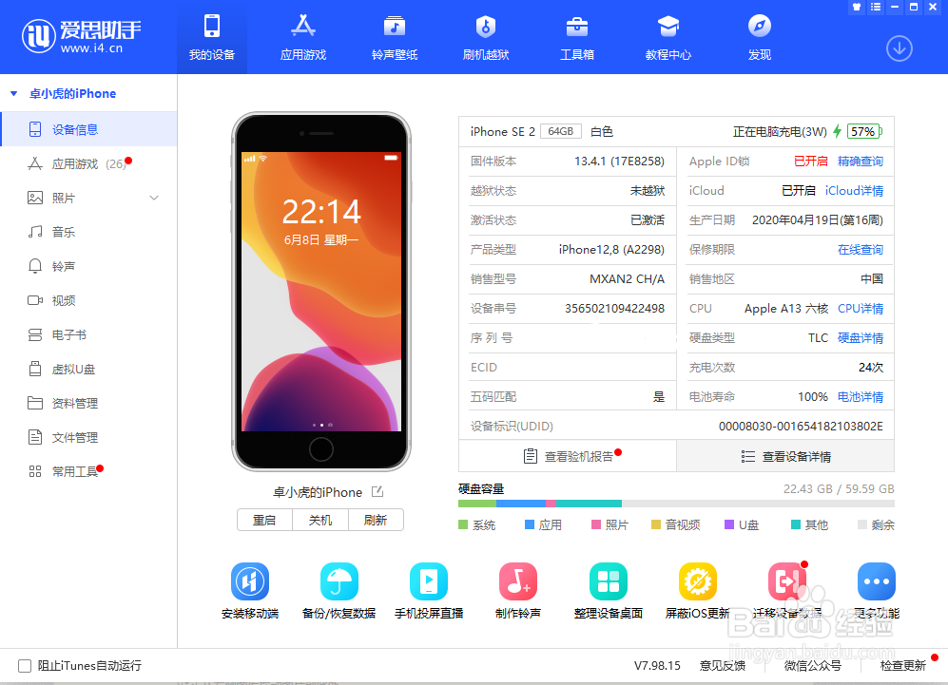Click the edit device name icon
Screen dimensions: 948x685
pos(377,492)
